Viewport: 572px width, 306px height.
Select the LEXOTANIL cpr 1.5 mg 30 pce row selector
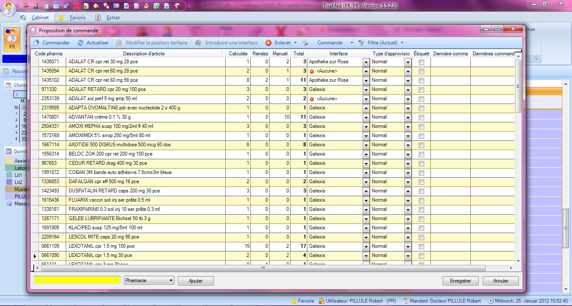pos(35,256)
